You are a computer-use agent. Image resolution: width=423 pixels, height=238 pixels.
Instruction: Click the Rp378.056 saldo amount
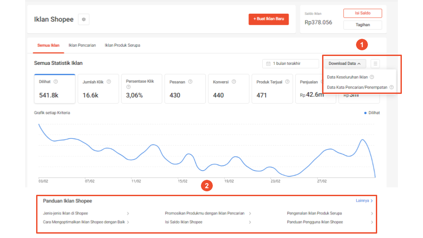(x=318, y=22)
